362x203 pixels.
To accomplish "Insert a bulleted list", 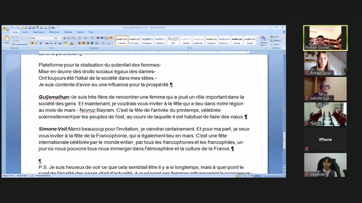I will (80, 38).
